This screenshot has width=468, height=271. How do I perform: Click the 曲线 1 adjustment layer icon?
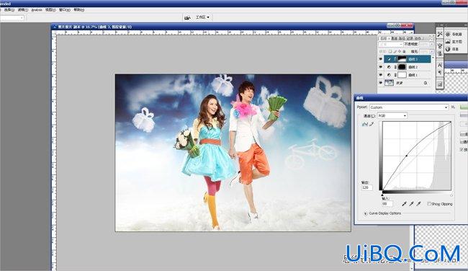tap(389, 75)
